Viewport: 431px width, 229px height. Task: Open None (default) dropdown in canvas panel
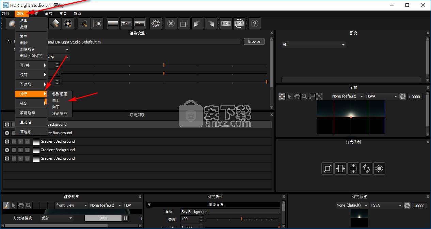(x=347, y=96)
